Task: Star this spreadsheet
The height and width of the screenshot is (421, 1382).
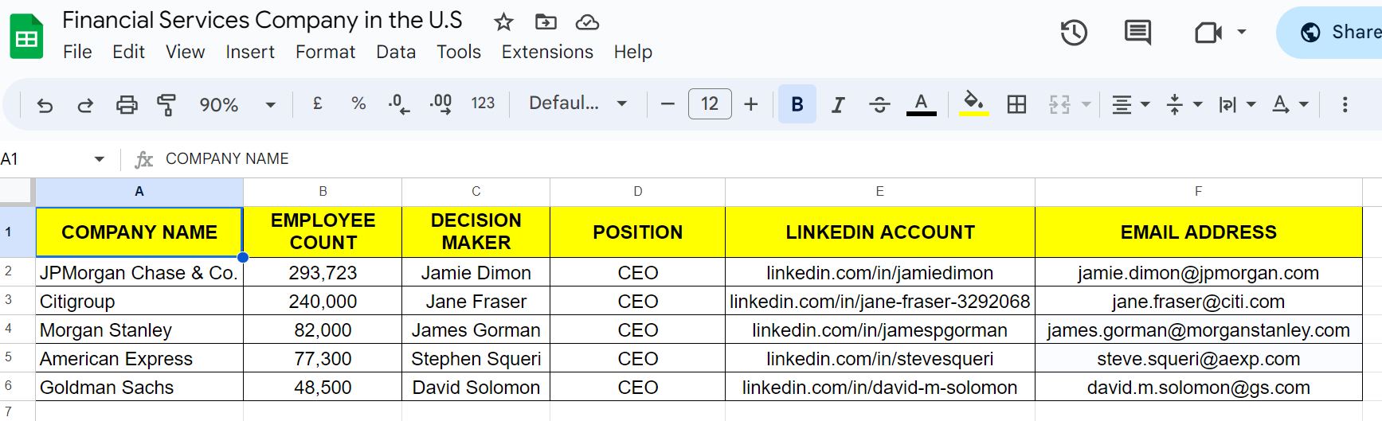Action: click(503, 21)
